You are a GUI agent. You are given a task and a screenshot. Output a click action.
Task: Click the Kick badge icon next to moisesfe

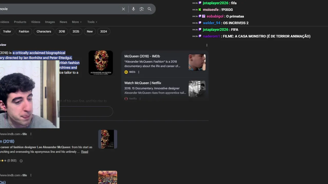point(200,10)
